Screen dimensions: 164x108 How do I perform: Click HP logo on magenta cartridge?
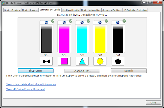[64, 23]
